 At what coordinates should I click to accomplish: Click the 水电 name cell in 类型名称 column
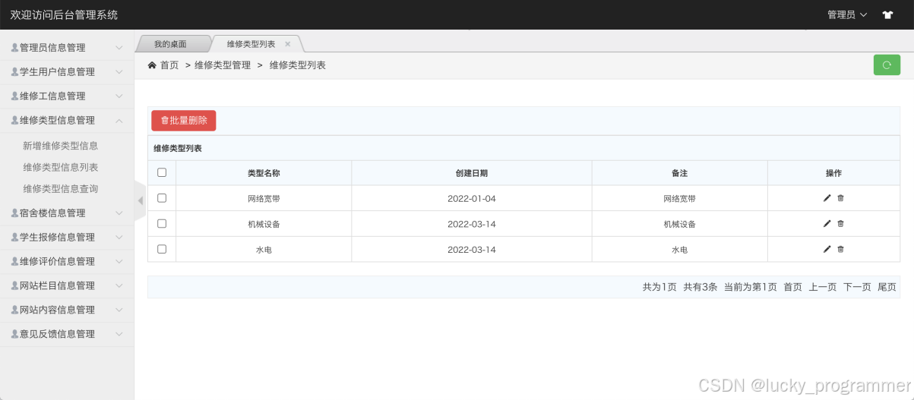click(x=264, y=250)
